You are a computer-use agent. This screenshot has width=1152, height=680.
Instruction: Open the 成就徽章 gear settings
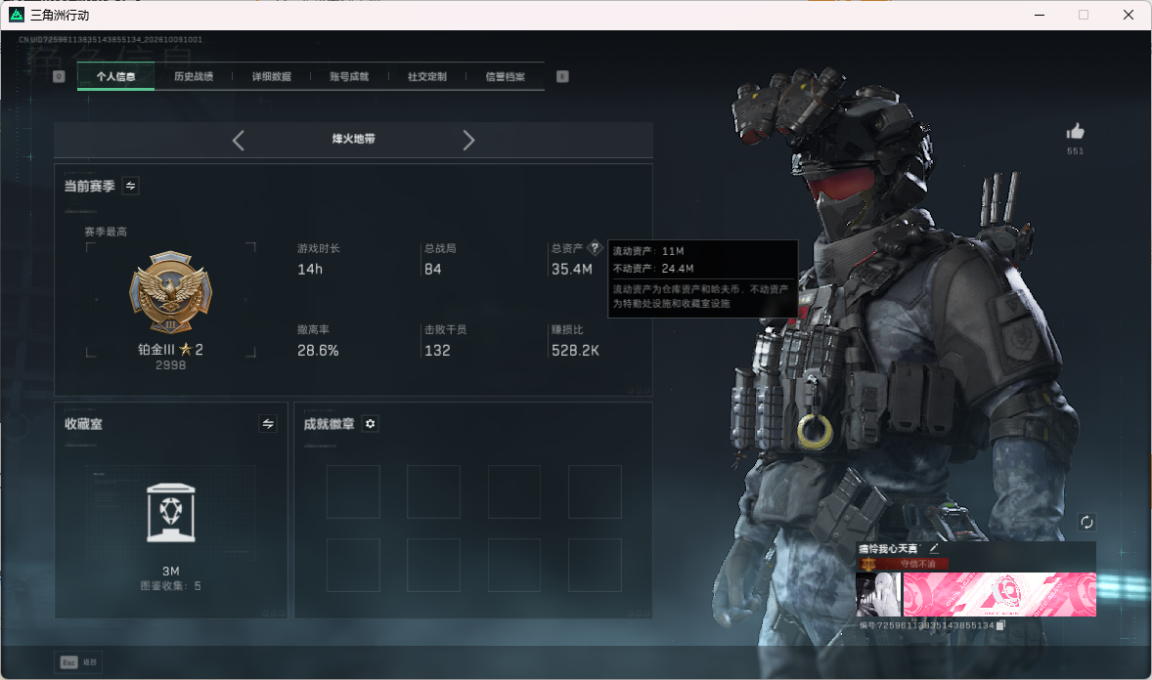pos(371,424)
